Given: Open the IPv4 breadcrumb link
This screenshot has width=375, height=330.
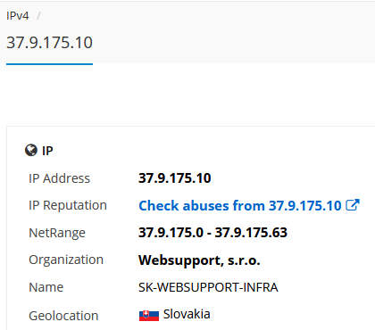Looking at the screenshot, I should coord(18,15).
